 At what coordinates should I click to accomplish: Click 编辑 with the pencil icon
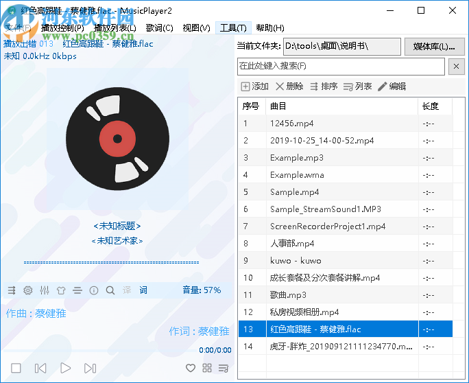[x=392, y=86]
